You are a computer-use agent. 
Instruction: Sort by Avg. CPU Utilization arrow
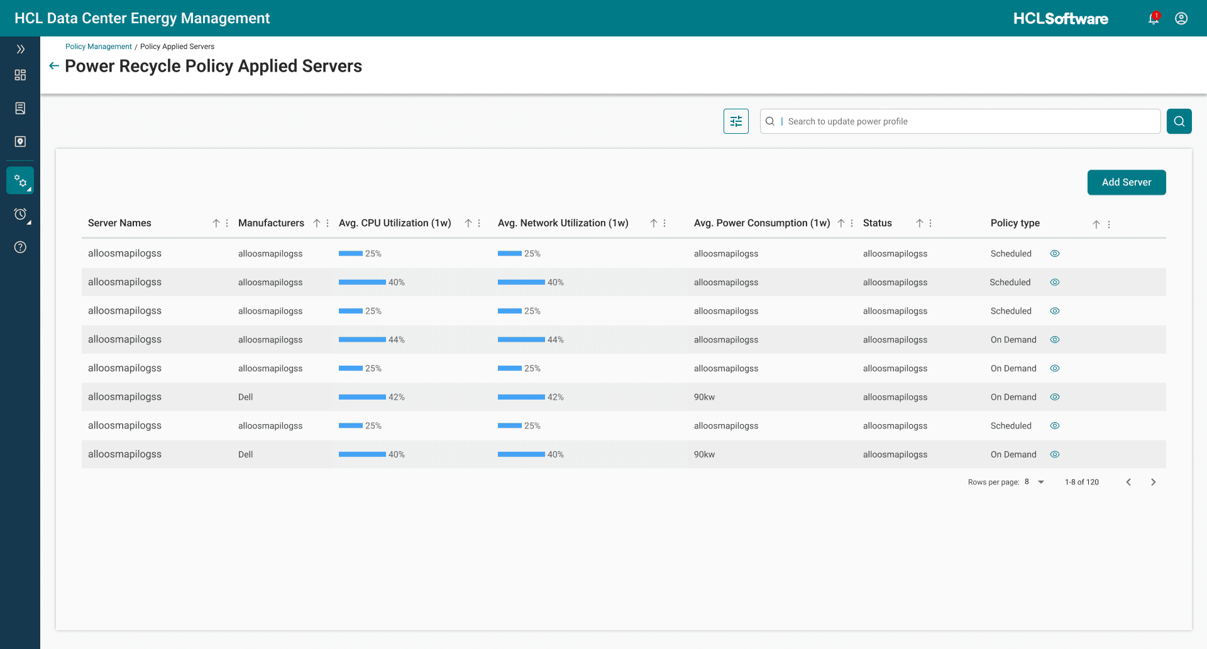click(x=468, y=224)
